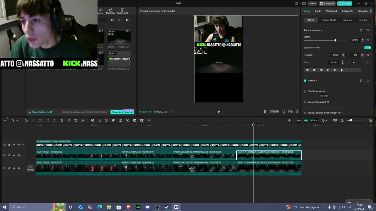Align clip to the left
The image size is (376, 211).
pyautogui.click(x=307, y=70)
